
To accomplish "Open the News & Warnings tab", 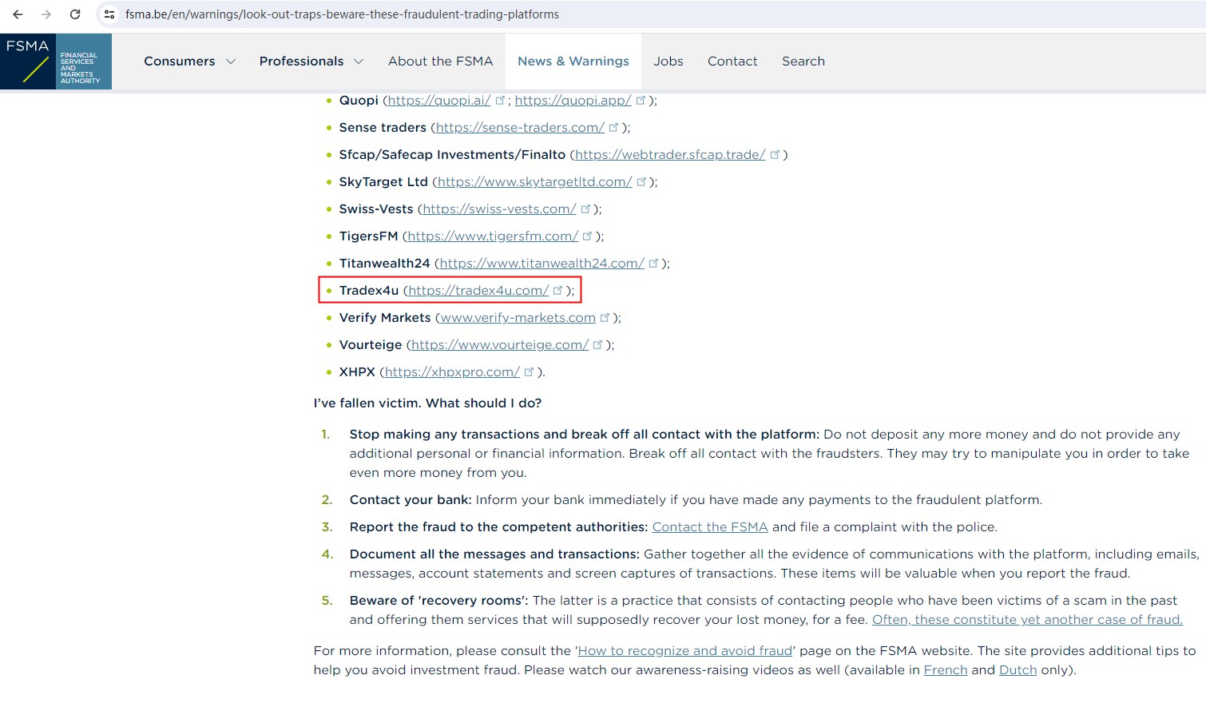I will [x=573, y=62].
